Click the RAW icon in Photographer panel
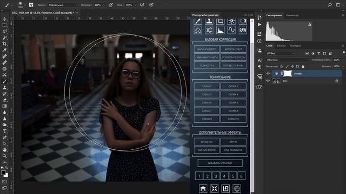The height and width of the screenshot is (194, 346). pos(243,30)
